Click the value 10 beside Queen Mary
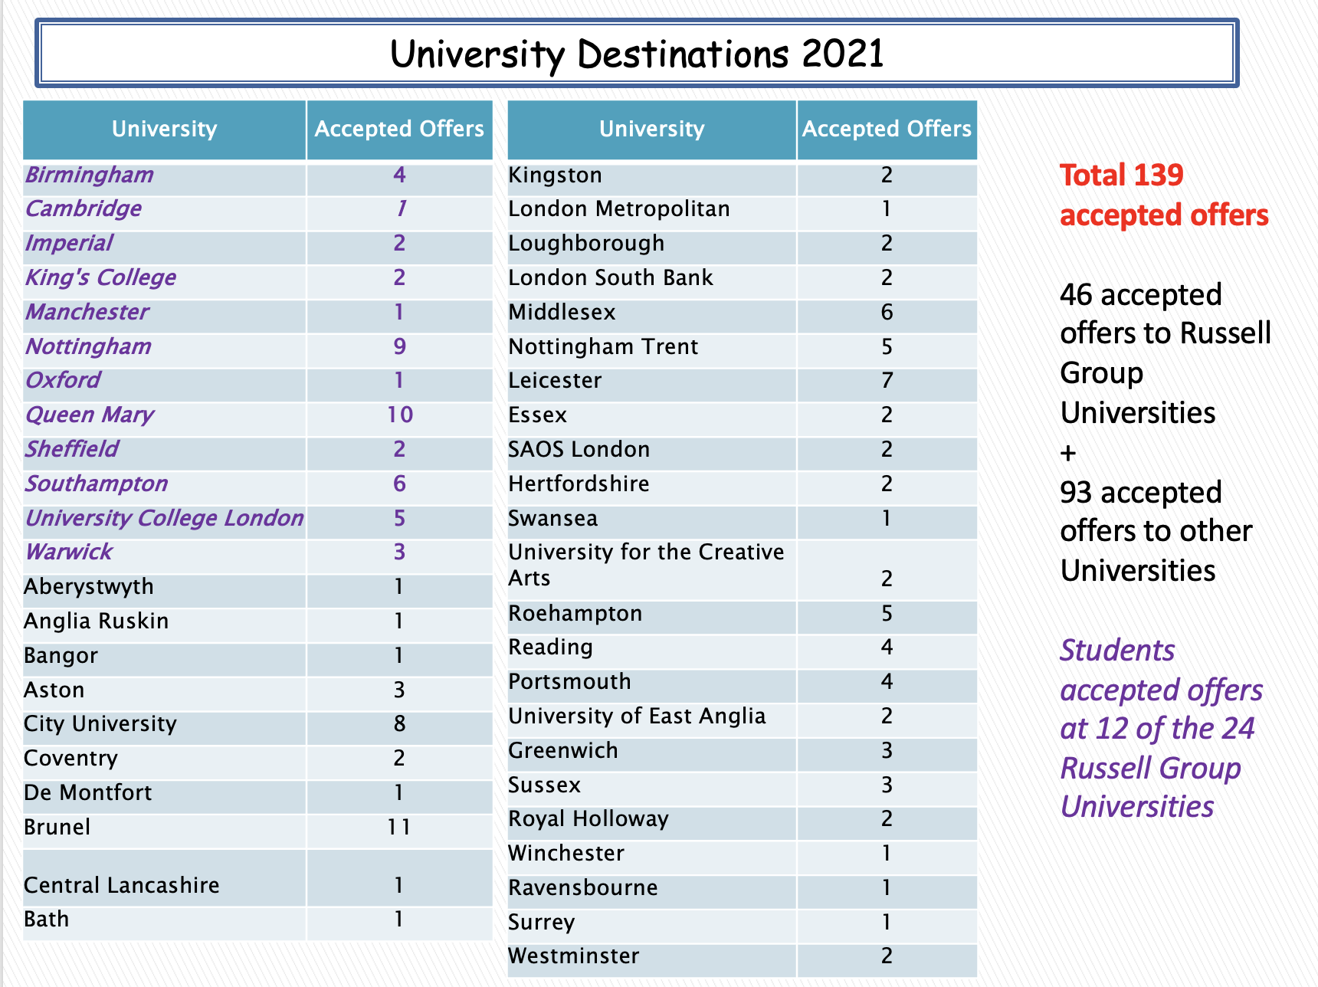1318x987 pixels. (399, 415)
